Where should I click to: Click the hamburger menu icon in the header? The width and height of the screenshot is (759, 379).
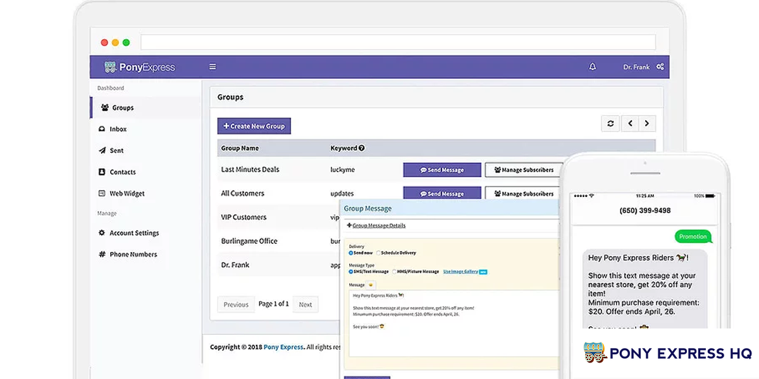point(213,67)
